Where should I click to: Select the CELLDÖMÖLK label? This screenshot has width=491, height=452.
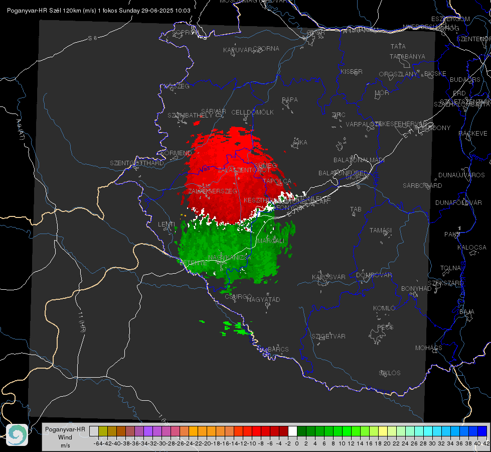pos(252,112)
